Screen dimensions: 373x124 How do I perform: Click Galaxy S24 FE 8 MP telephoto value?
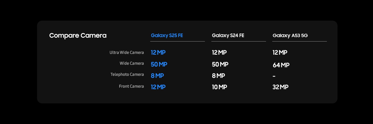tap(218, 76)
